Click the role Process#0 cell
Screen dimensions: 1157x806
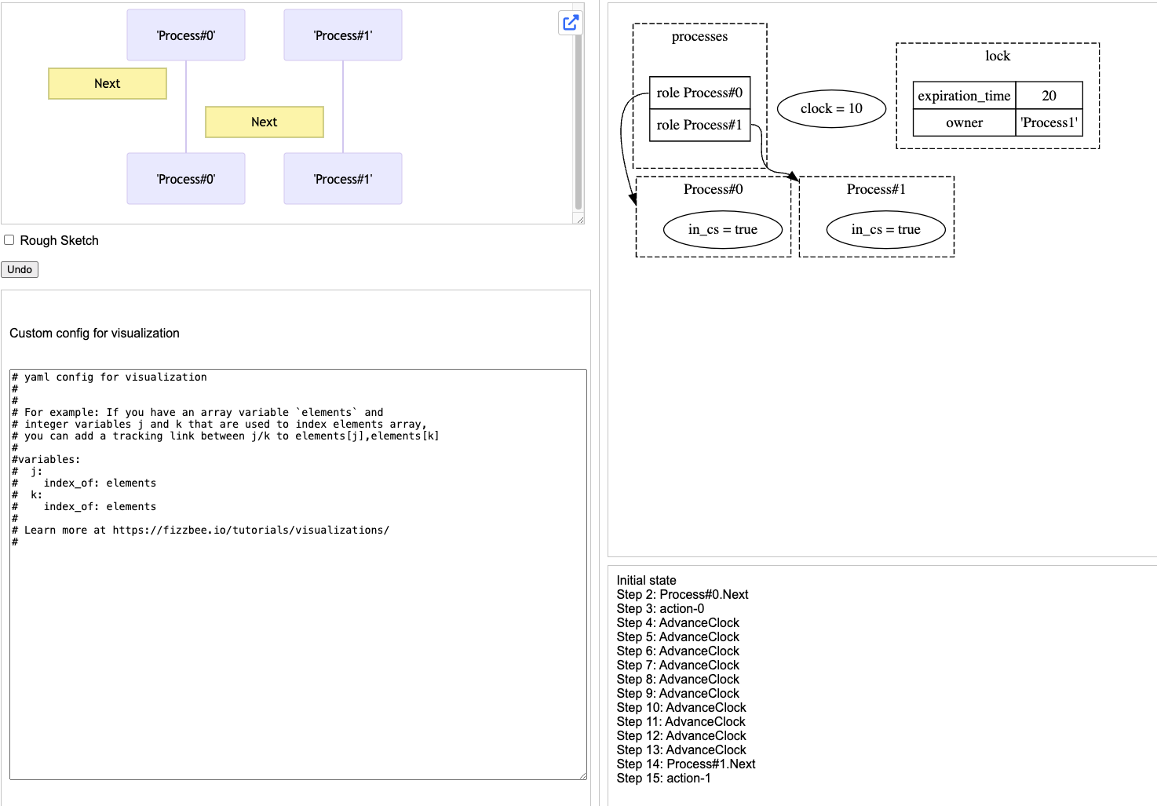[699, 93]
